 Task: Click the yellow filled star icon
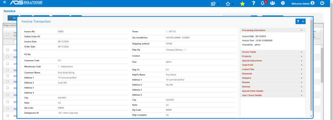(242, 4)
